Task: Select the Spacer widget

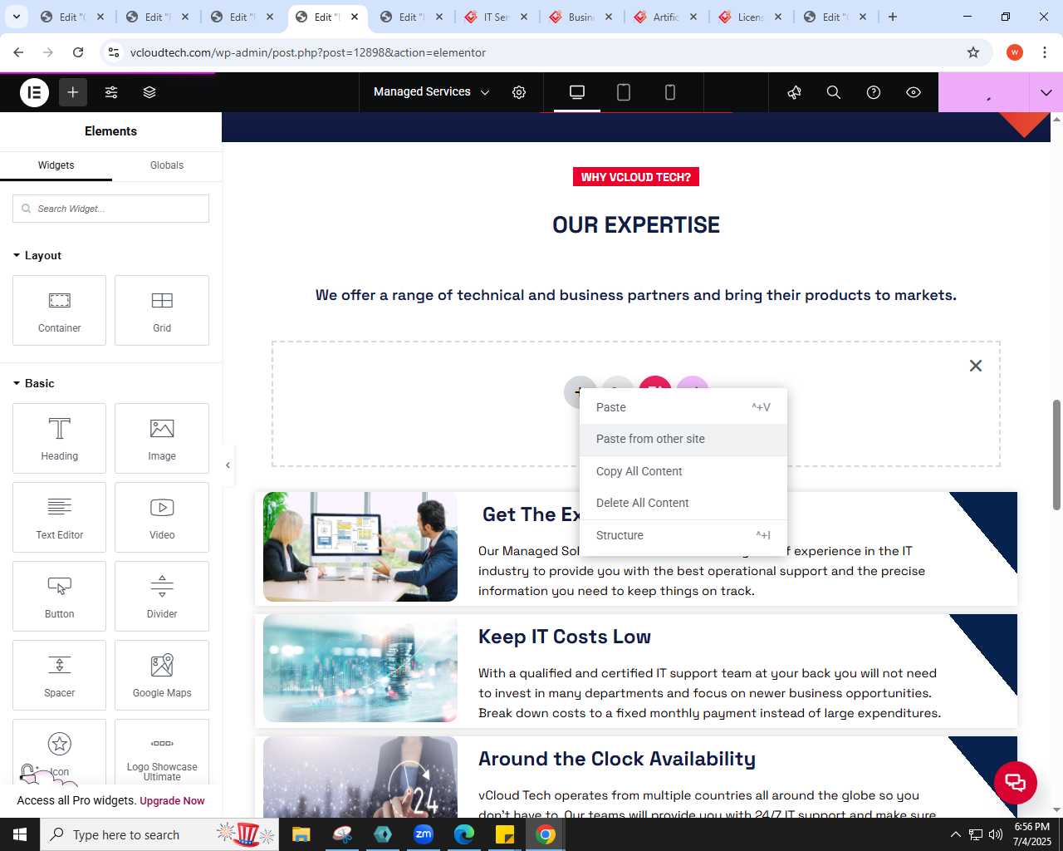Action: point(60,675)
